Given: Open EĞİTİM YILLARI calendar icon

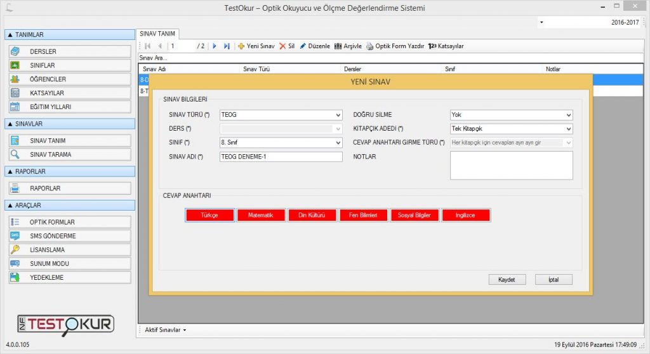Looking at the screenshot, I should (x=15, y=107).
